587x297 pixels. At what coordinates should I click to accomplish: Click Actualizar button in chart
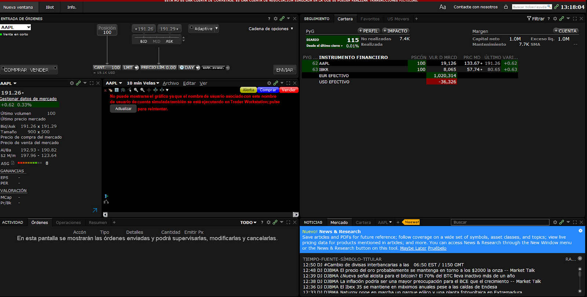point(123,109)
